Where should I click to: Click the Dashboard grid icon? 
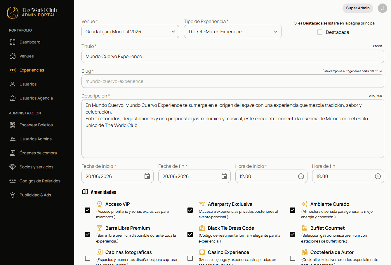[x=13, y=42]
